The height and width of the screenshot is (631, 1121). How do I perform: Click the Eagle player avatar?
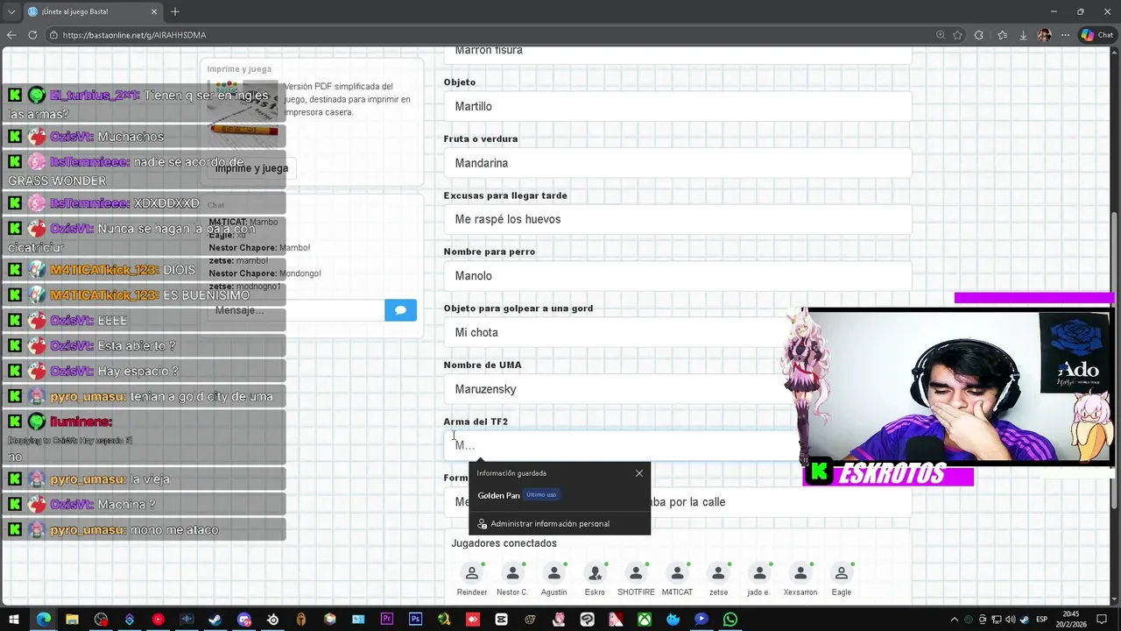[x=842, y=573]
